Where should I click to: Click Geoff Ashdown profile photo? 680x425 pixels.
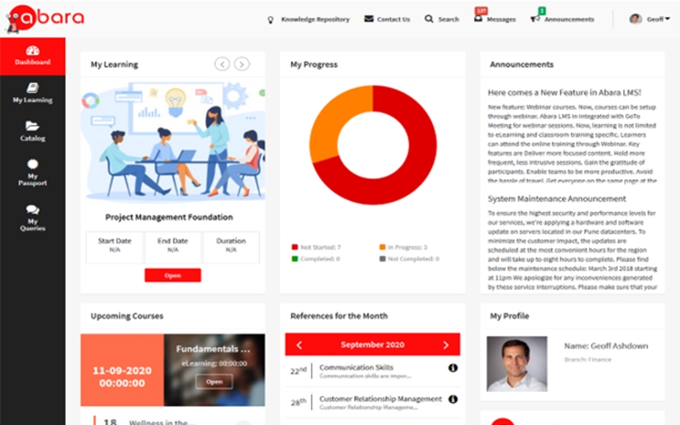pos(517,364)
